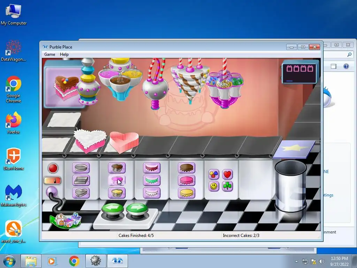Open My Computer desktop icon
The height and width of the screenshot is (268, 357).
(x=14, y=15)
